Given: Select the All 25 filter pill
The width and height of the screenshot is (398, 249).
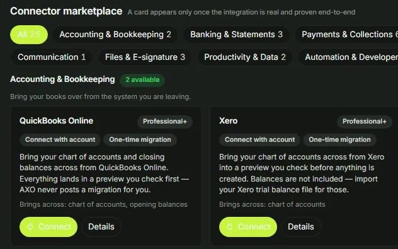Looking at the screenshot, I should tap(29, 35).
